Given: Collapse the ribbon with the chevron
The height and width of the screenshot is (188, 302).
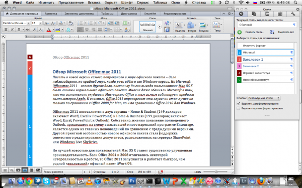Looking at the screenshot, I should tap(223, 14).
